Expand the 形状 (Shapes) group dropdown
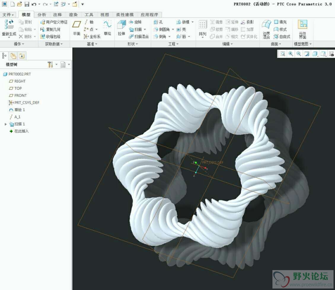Image resolution: width=335 pixels, height=290 pixels. pos(133,44)
